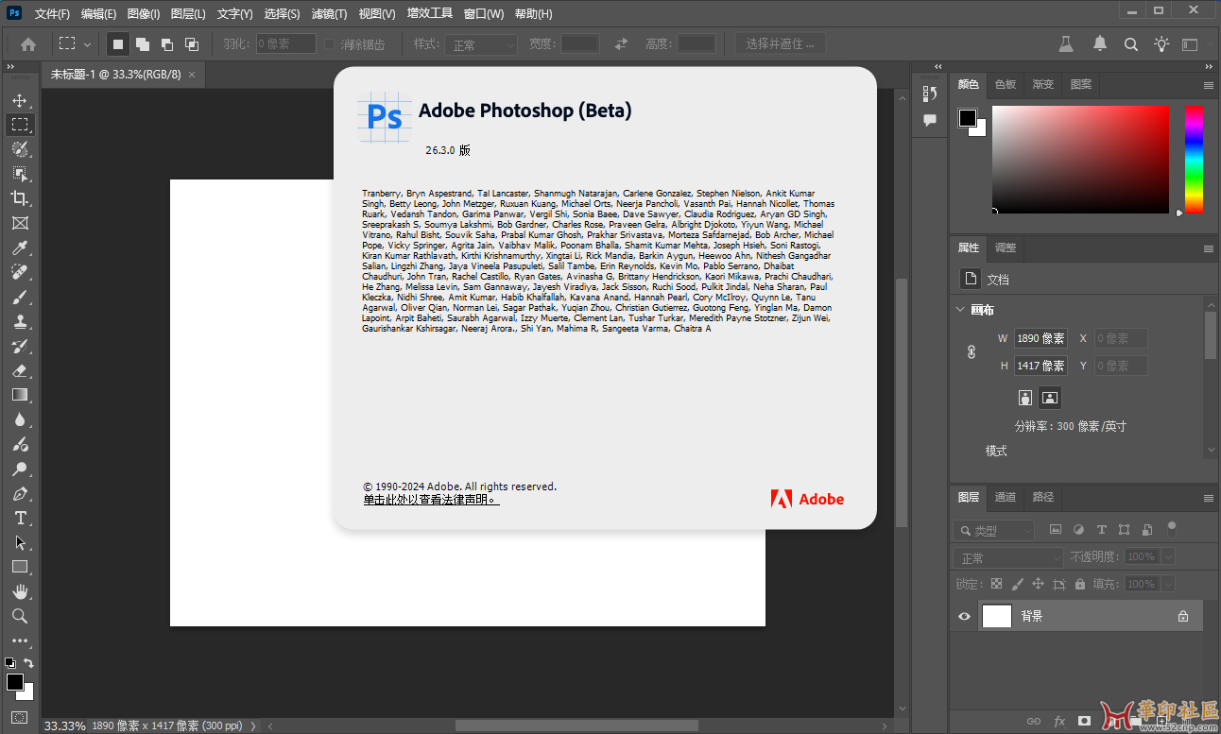Image resolution: width=1221 pixels, height=734 pixels.
Task: Choose New Selection mode button
Action: [x=118, y=43]
